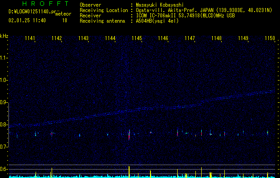Click the 1.1 kHz frequency label
Screen dimensions: 280x178
4,58
